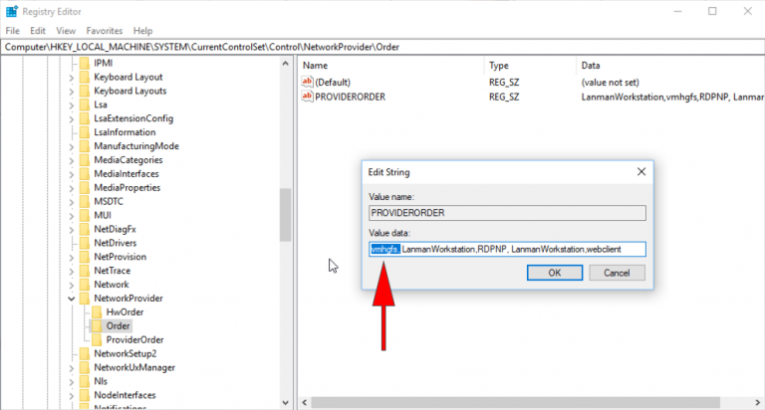
Task: Click the registry path address bar
Action: pos(382,47)
